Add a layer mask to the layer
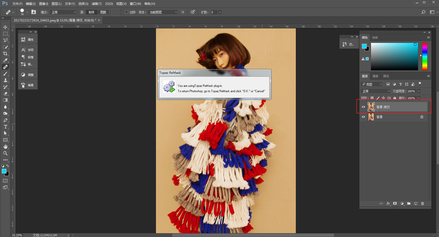Image resolution: width=439 pixels, height=237 pixels. pos(395,204)
